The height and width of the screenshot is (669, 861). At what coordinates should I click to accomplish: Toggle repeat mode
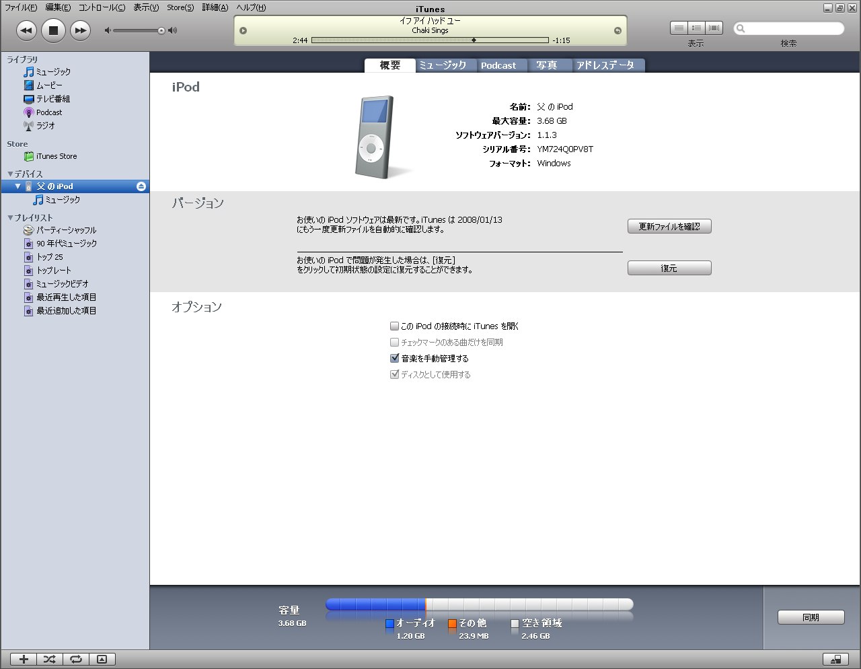point(76,660)
